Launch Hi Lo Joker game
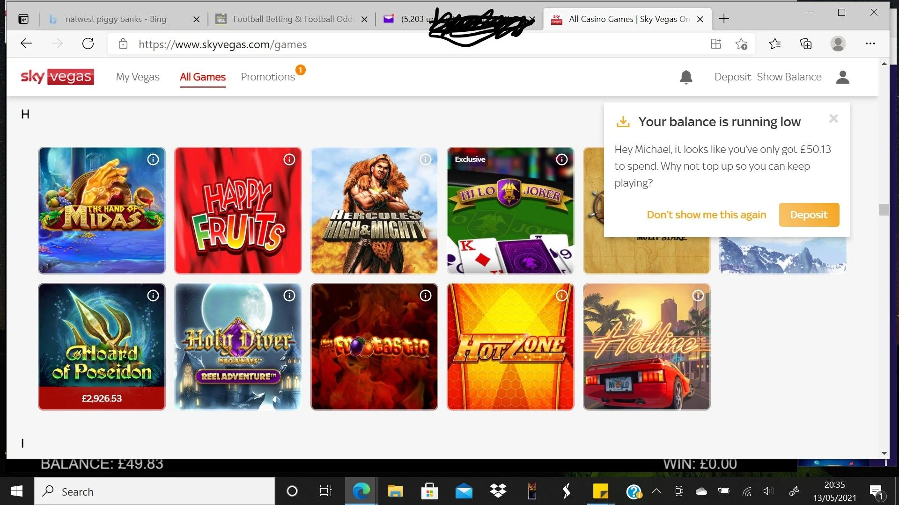The image size is (899, 505). 510,210
